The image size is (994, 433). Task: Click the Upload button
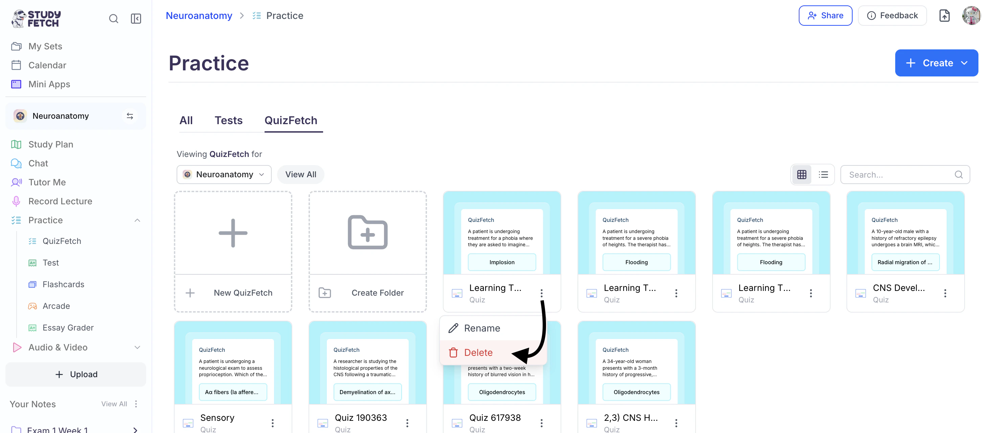click(x=76, y=374)
